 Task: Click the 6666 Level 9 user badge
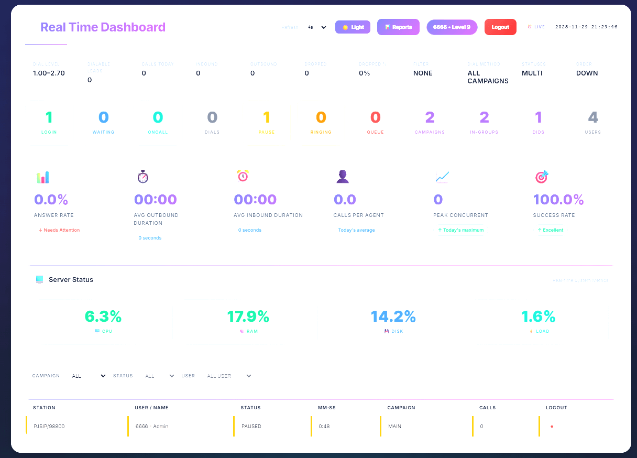[x=452, y=27]
